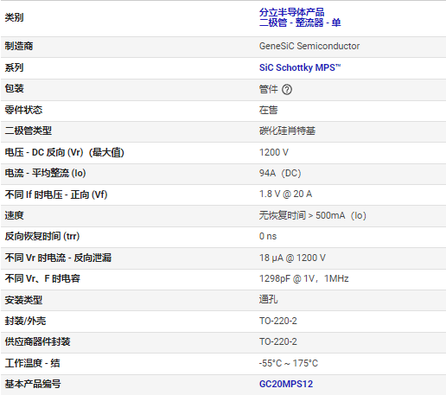This screenshot has height=395, width=446.
Task: Click the 管件 packaging value text
Action: pyautogui.click(x=268, y=90)
